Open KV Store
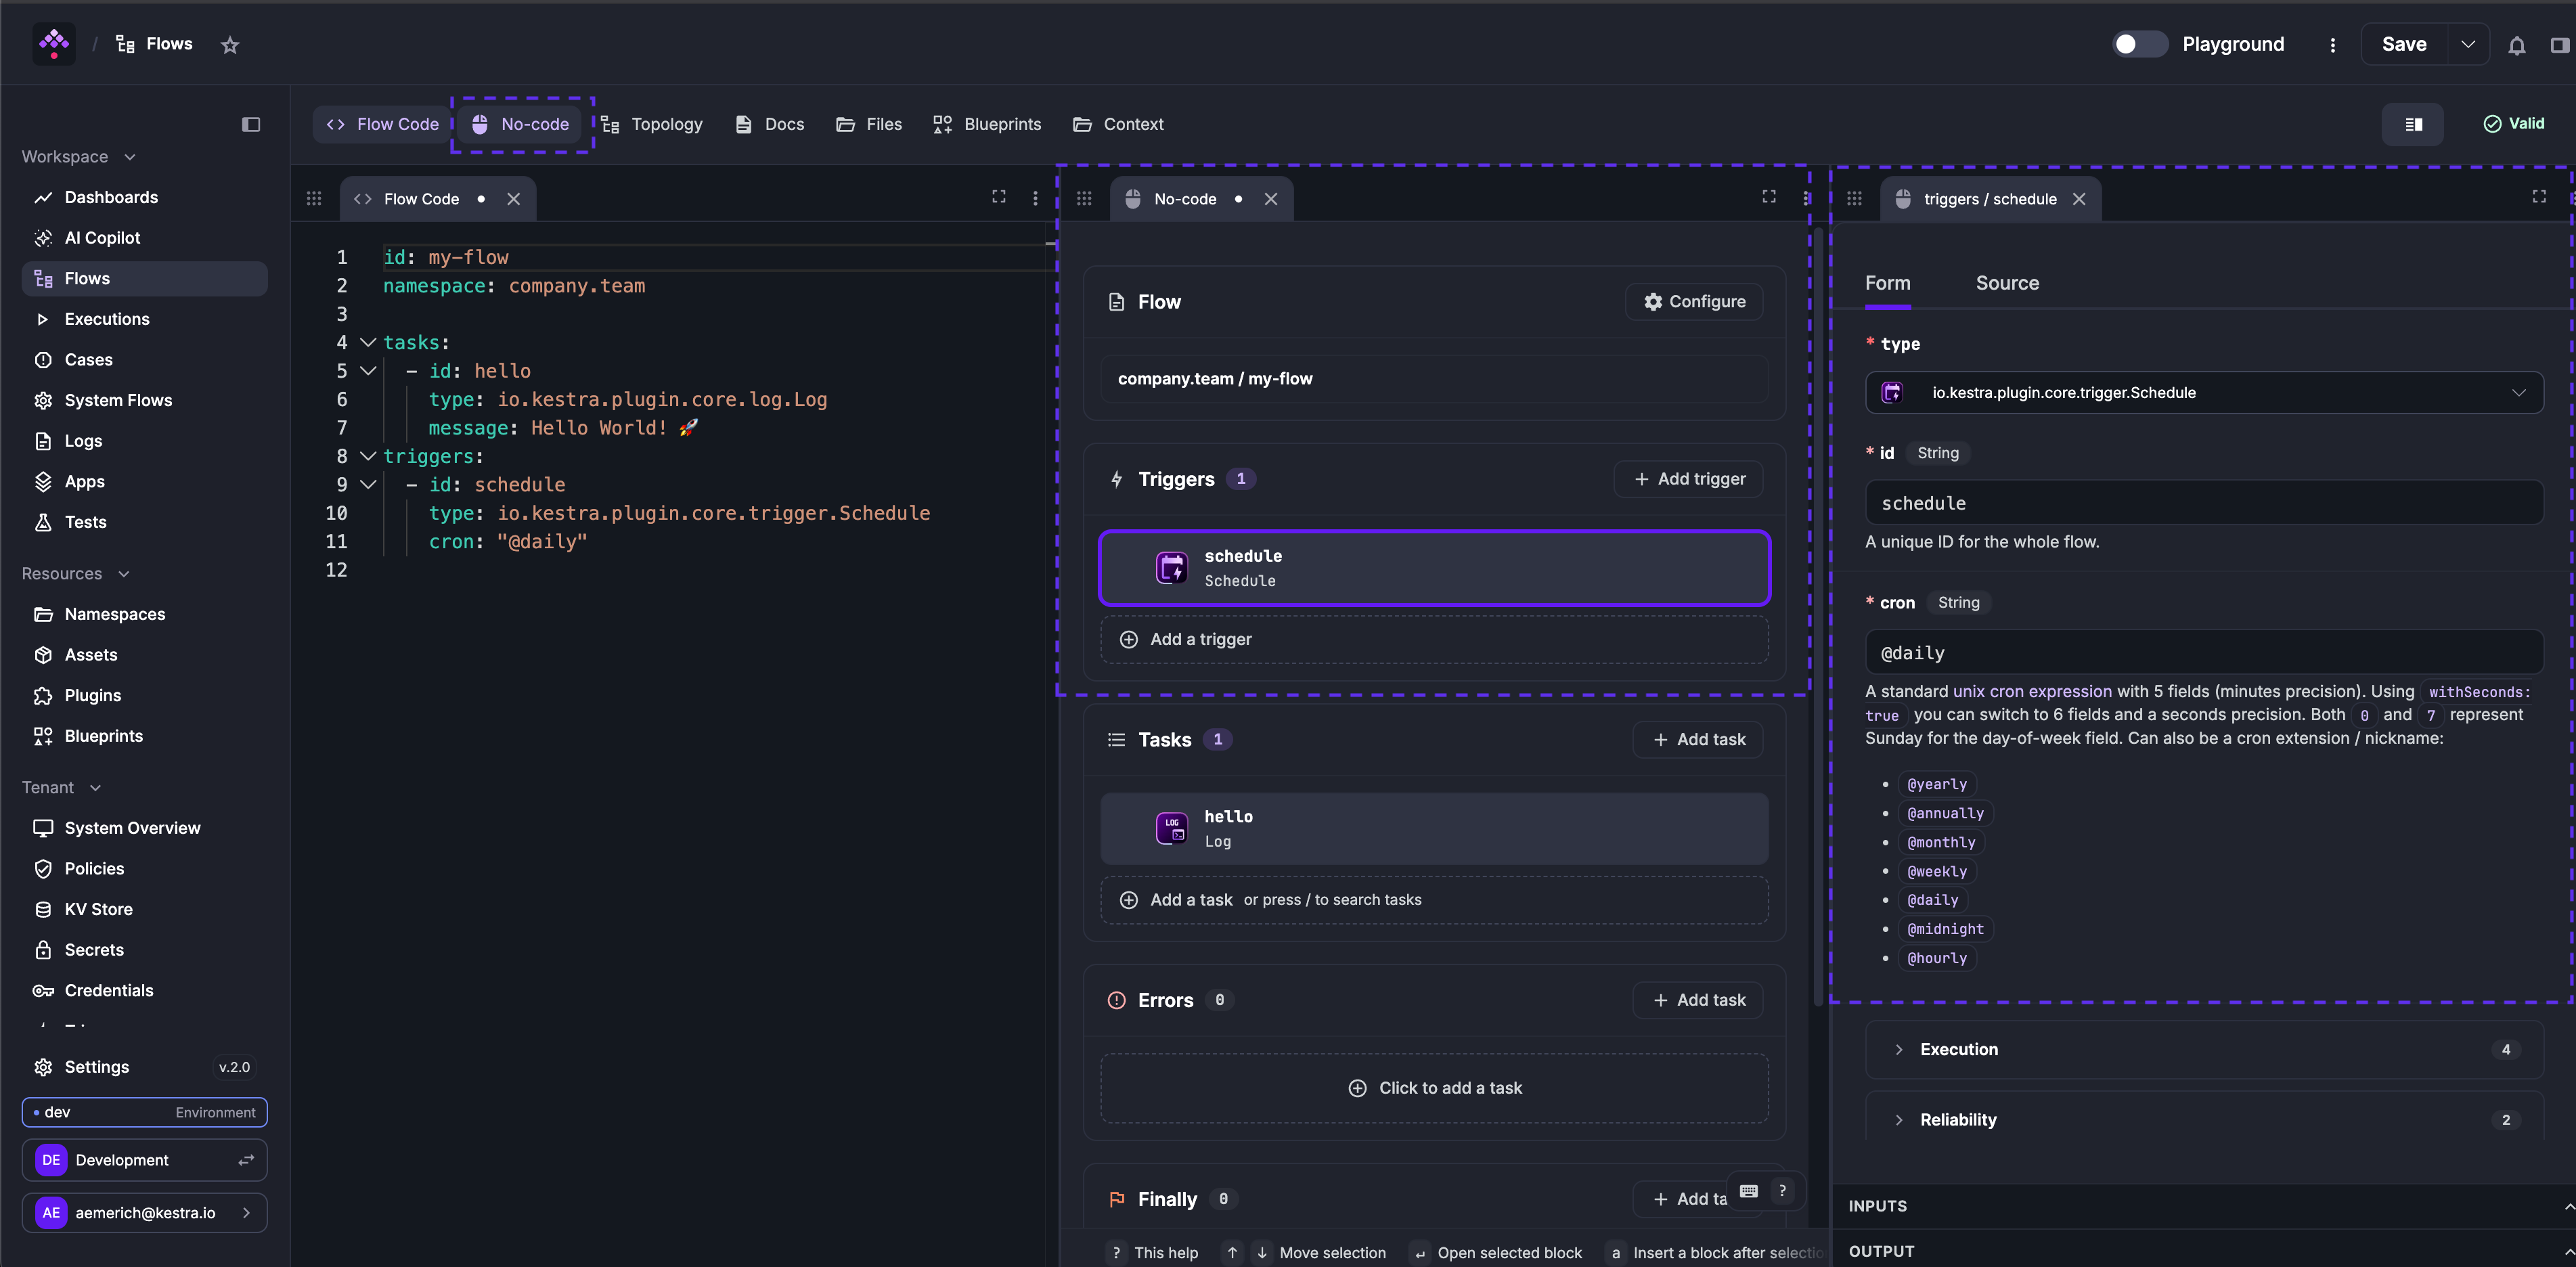Viewport: 2576px width, 1267px height. click(x=144, y=909)
